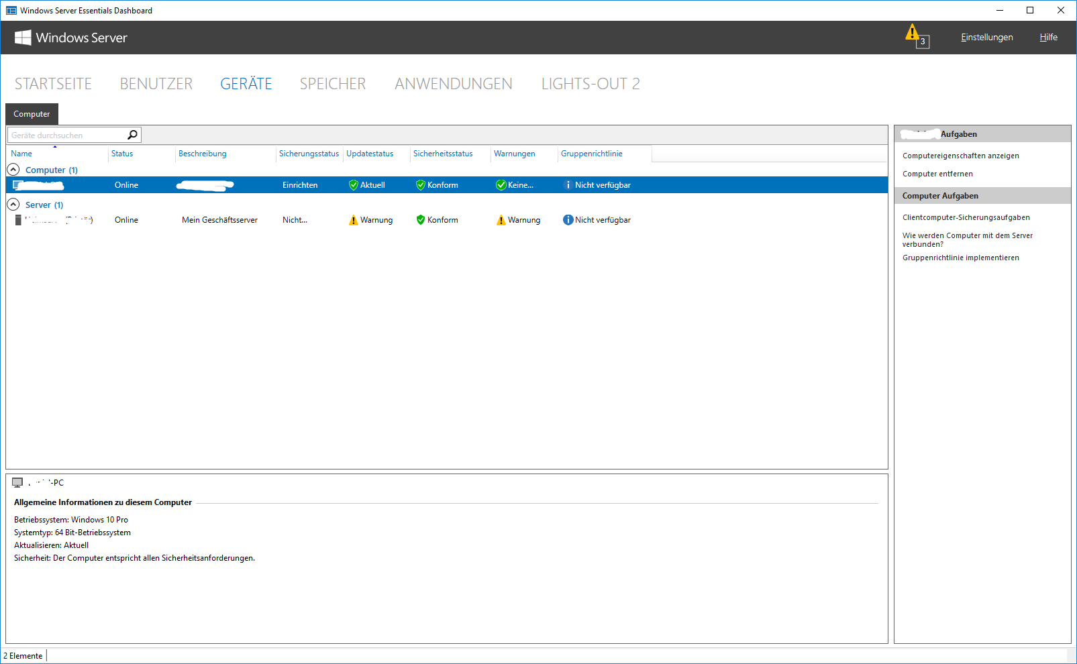Click Online status in the server row
The width and height of the screenshot is (1077, 664).
(x=126, y=220)
